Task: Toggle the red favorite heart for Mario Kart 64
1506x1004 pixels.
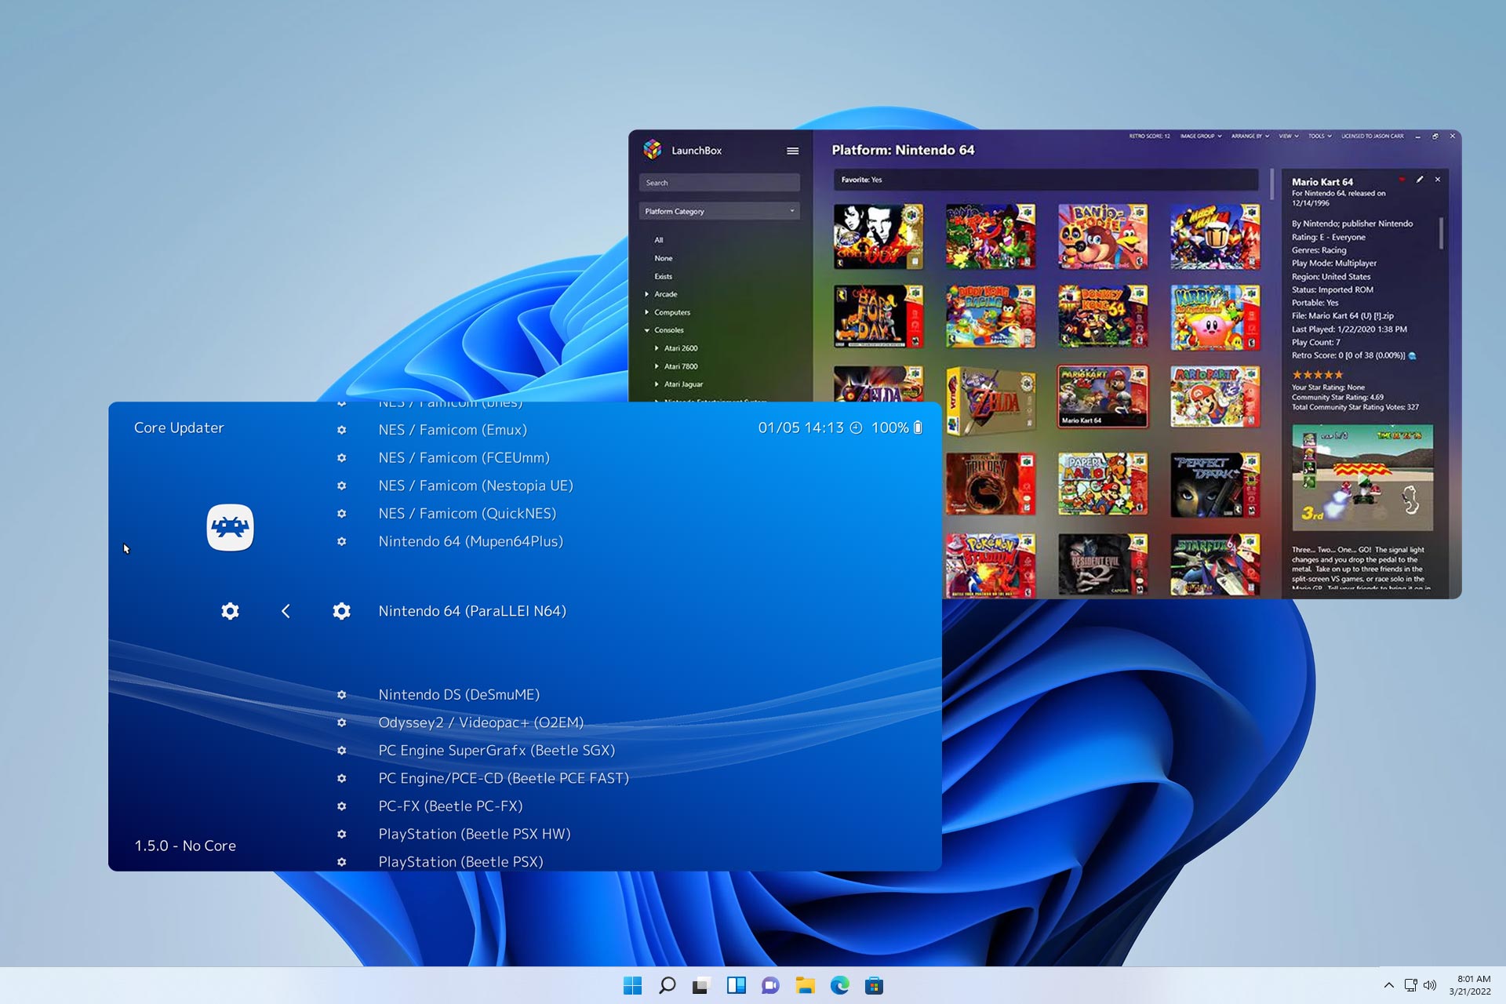Action: [x=1402, y=180]
